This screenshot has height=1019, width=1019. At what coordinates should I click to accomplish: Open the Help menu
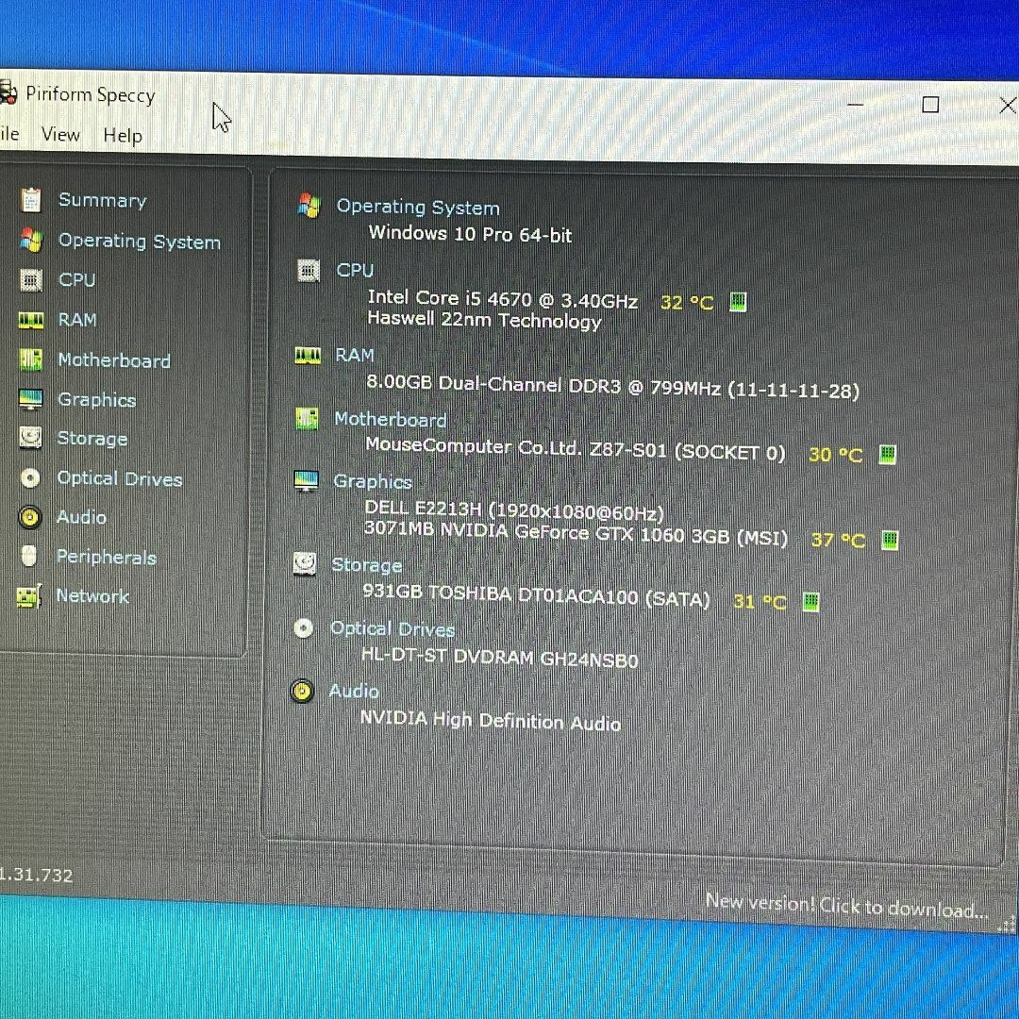pyautogui.click(x=123, y=136)
